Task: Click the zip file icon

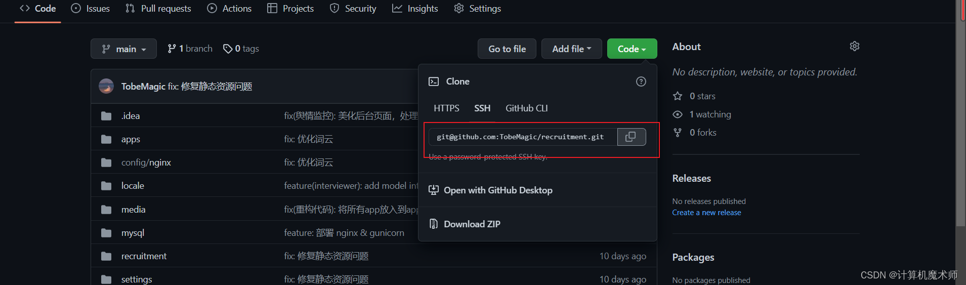Action: click(434, 224)
